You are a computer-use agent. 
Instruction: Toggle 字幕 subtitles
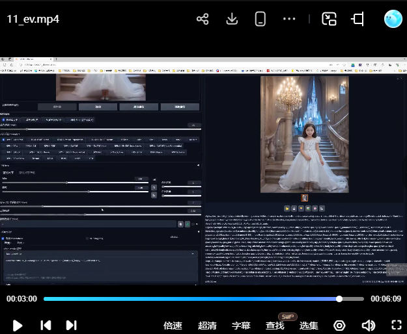point(241,326)
